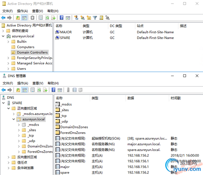Click add to group icon in Active Directory toolbar
The width and height of the screenshot is (203, 175).
[x=107, y=18]
